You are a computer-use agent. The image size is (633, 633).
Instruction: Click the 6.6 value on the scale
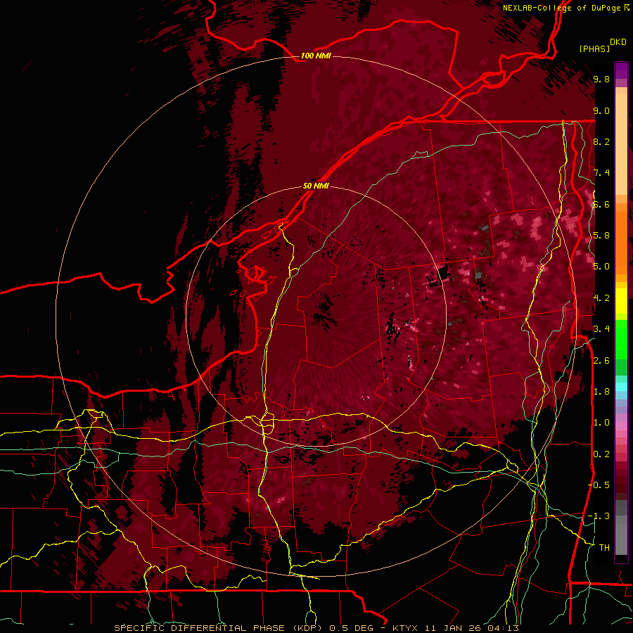[601, 204]
